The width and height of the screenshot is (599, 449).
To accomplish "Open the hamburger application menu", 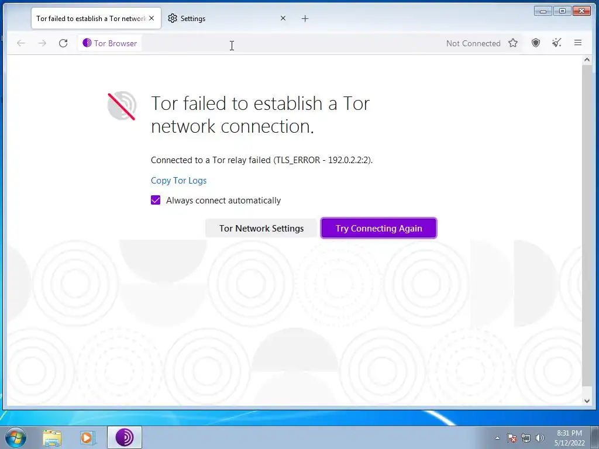I will (577, 43).
